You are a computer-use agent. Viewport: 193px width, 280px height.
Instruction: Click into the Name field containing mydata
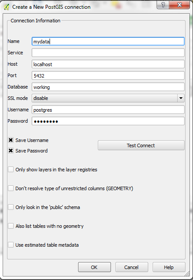click(x=108, y=41)
